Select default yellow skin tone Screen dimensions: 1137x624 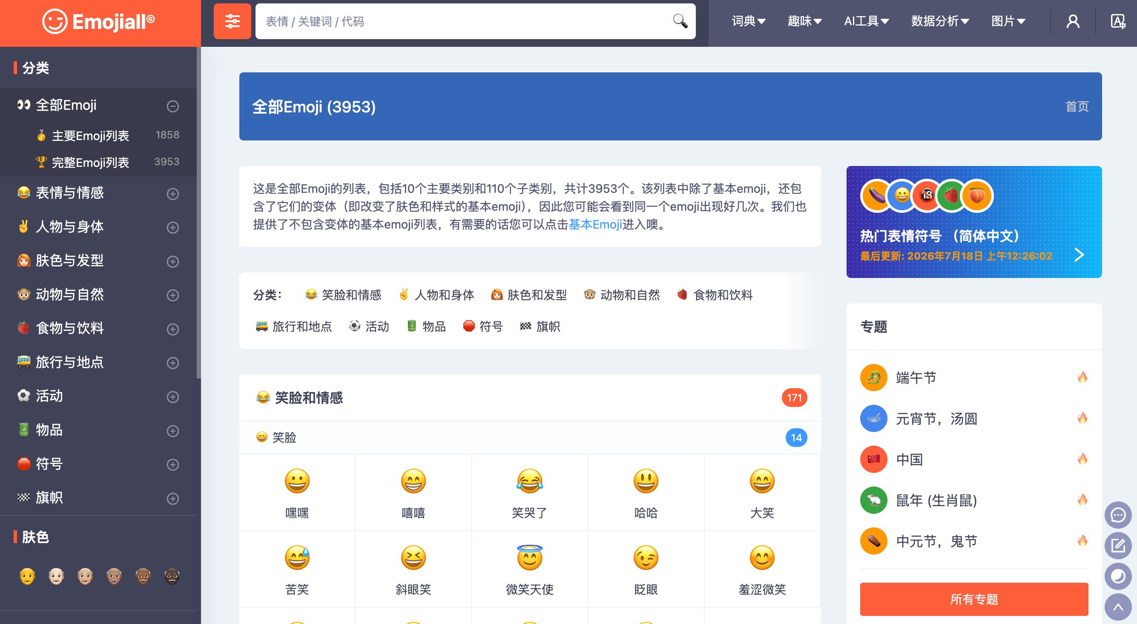[27, 576]
